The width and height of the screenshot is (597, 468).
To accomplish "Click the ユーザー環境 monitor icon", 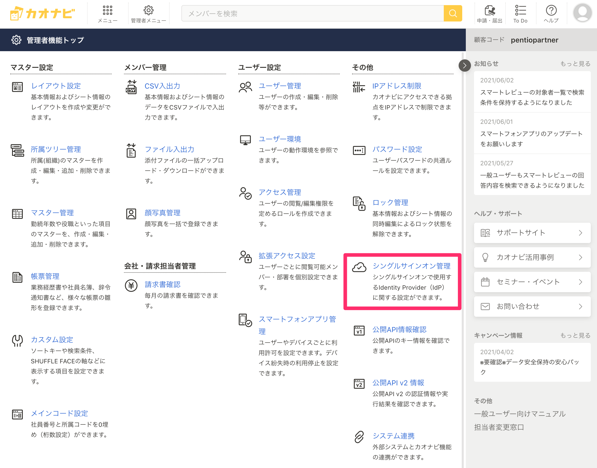I will click(245, 140).
